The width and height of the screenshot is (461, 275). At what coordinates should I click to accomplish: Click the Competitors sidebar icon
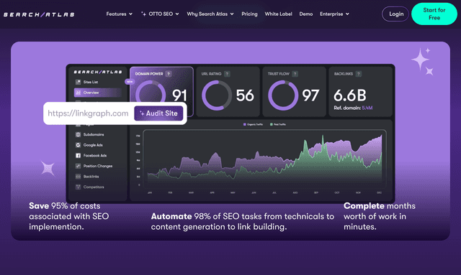(x=78, y=187)
